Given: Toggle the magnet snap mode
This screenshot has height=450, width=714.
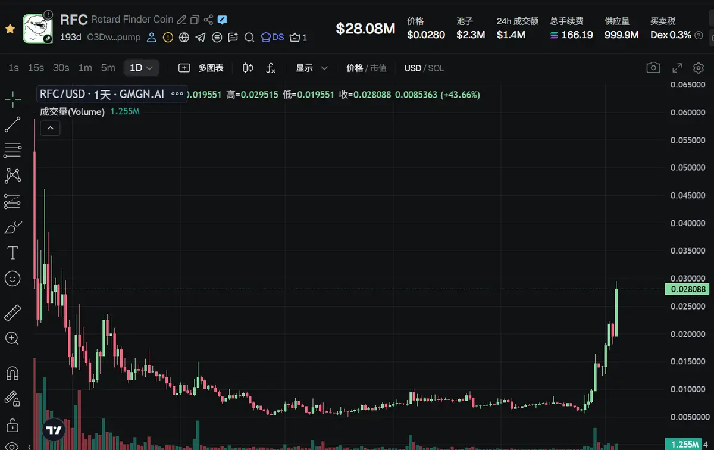Looking at the screenshot, I should 12,373.
